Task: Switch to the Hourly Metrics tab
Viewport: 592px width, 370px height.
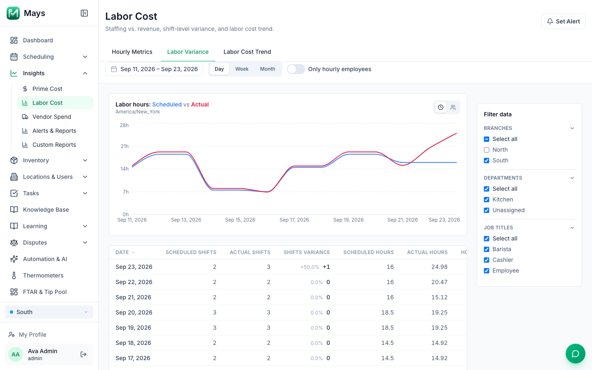Action: pyautogui.click(x=132, y=52)
